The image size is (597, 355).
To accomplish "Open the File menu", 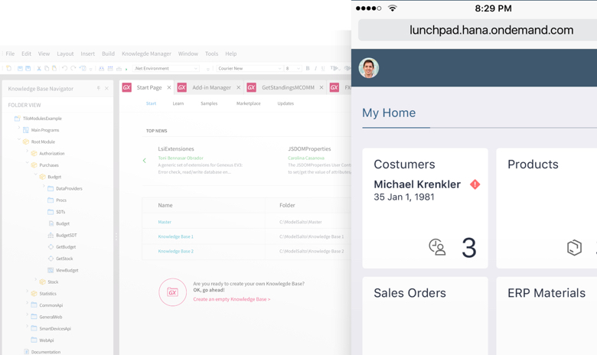I will (10, 54).
